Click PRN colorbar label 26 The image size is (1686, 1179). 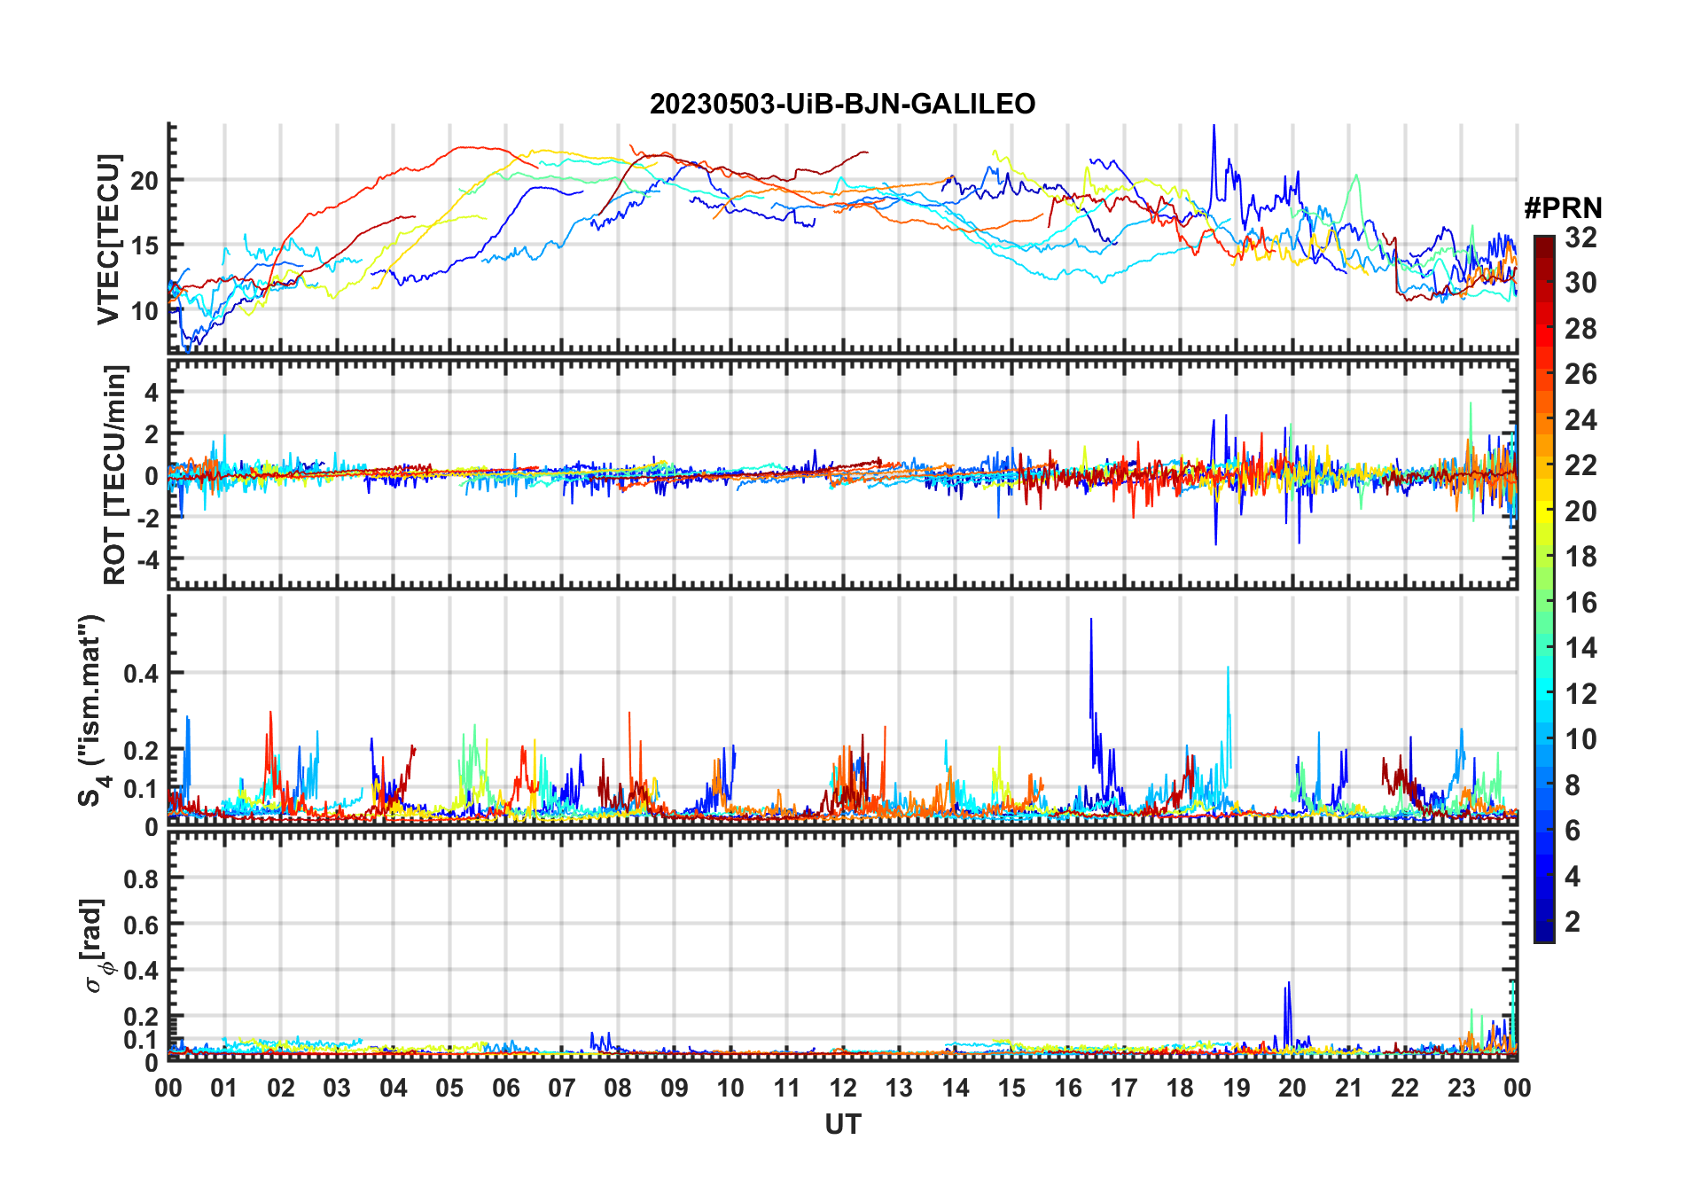click(x=1581, y=374)
